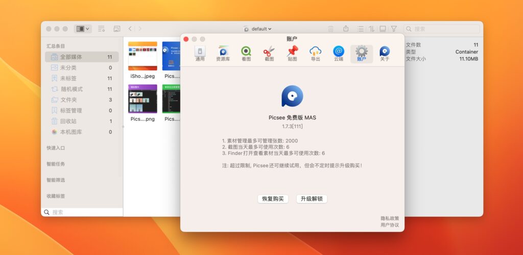523x255 pixels.
Task: Open the 关于 about tab
Action: pos(385,54)
